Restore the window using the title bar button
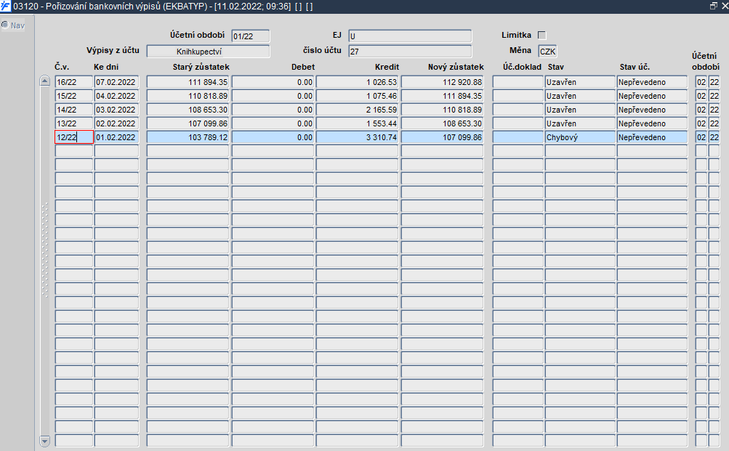Image resolution: width=729 pixels, height=451 pixels. pyautogui.click(x=714, y=6)
